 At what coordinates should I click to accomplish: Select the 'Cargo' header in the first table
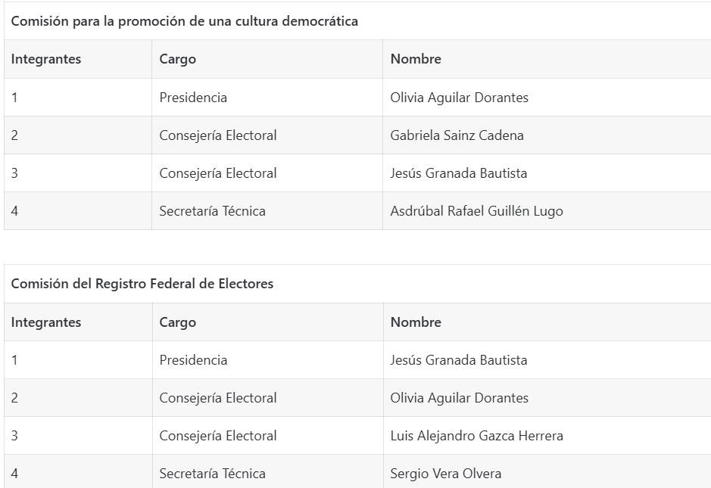[x=177, y=59]
